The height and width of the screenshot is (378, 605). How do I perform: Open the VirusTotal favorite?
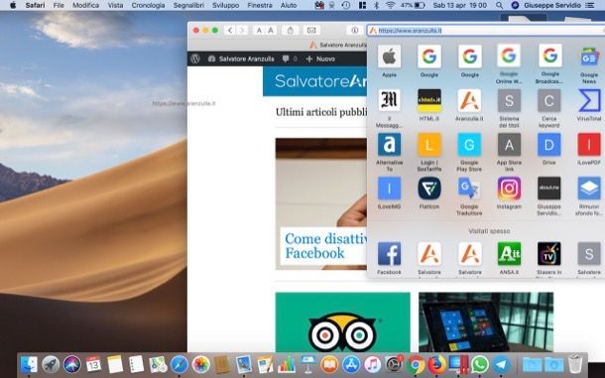click(589, 100)
